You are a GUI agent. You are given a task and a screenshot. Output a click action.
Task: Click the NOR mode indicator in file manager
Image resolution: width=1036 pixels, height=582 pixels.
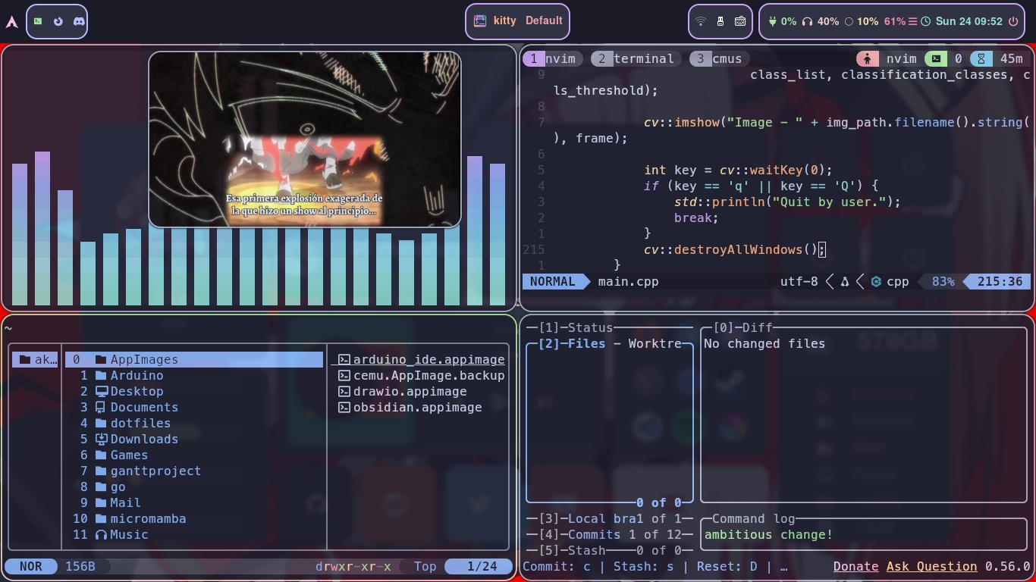[x=31, y=566]
